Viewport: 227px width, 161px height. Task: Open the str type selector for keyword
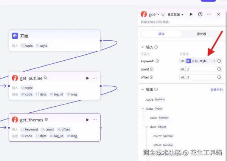point(183,61)
